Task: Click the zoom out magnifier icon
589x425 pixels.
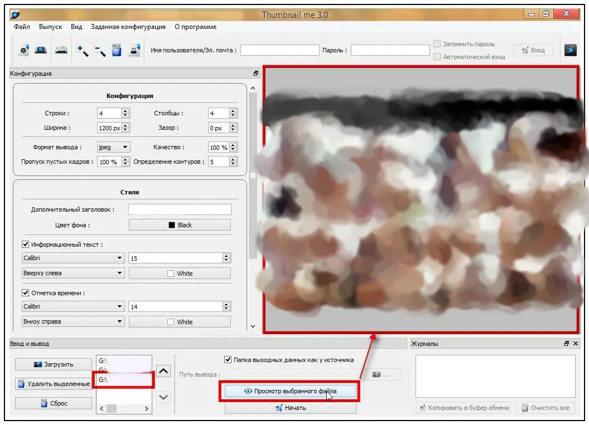Action: tap(99, 50)
